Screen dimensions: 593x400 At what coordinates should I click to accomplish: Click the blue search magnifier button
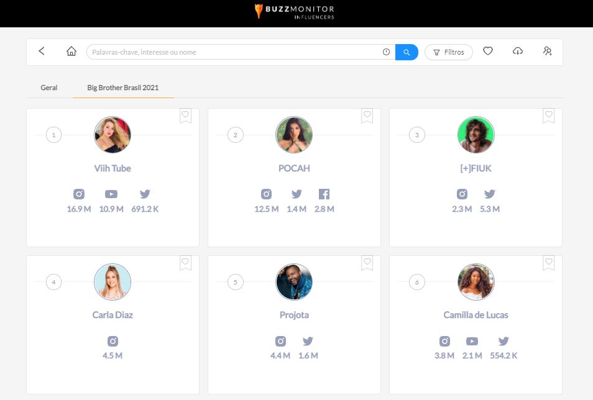(x=407, y=52)
